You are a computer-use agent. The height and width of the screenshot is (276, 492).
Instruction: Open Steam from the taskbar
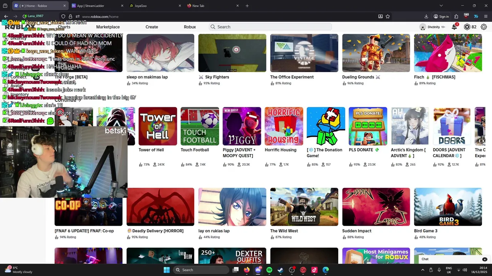point(281,270)
